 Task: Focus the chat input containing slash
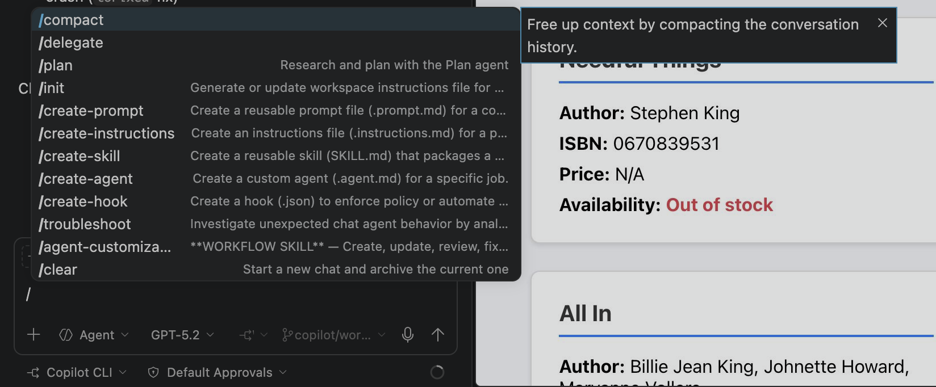click(x=236, y=295)
